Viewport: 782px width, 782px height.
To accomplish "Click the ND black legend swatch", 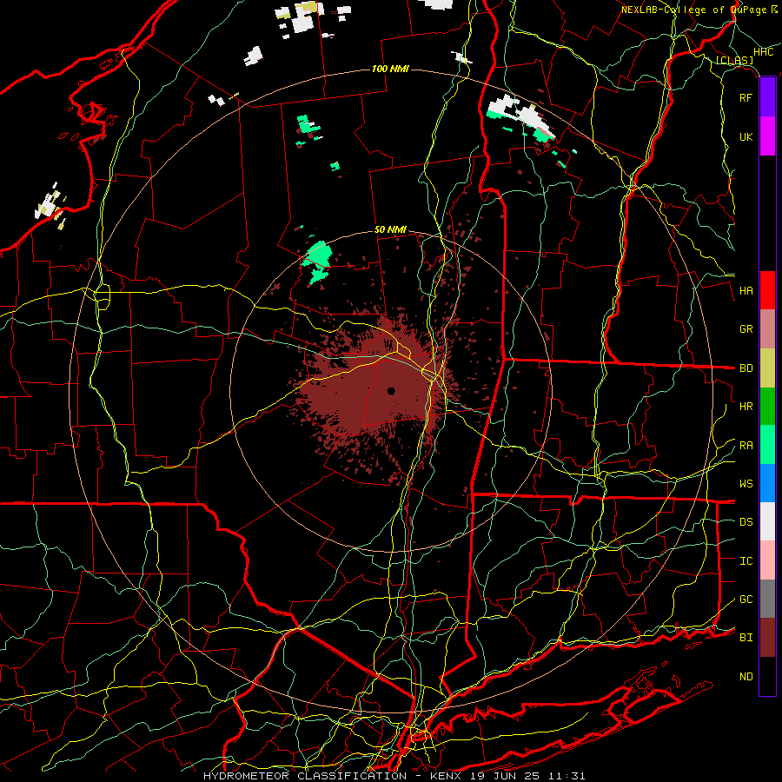I will (767, 676).
